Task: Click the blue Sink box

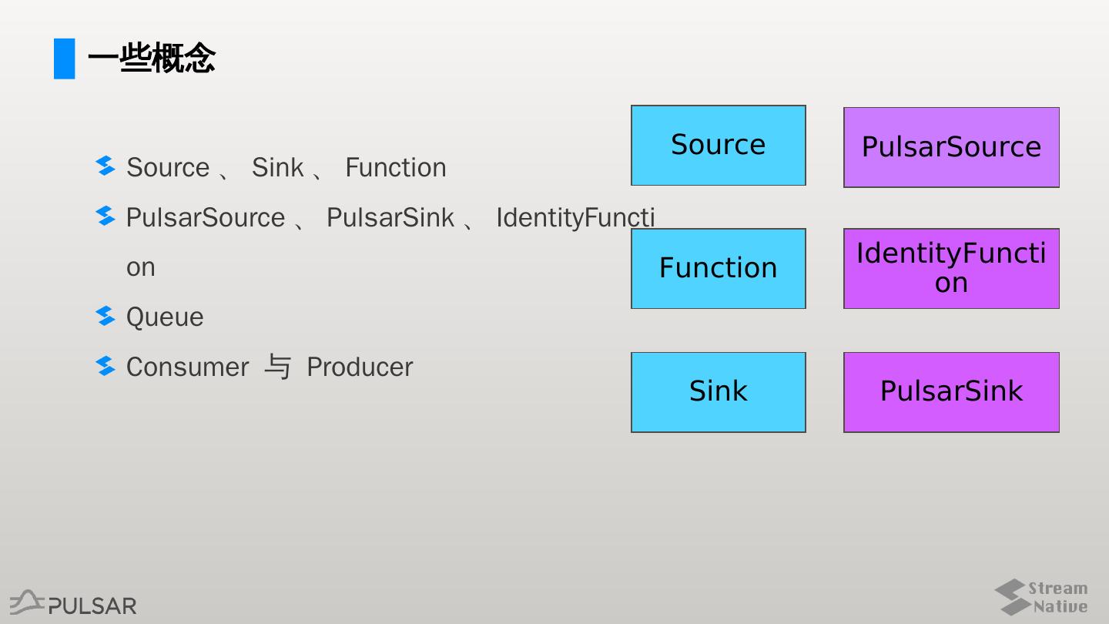Action: [718, 392]
